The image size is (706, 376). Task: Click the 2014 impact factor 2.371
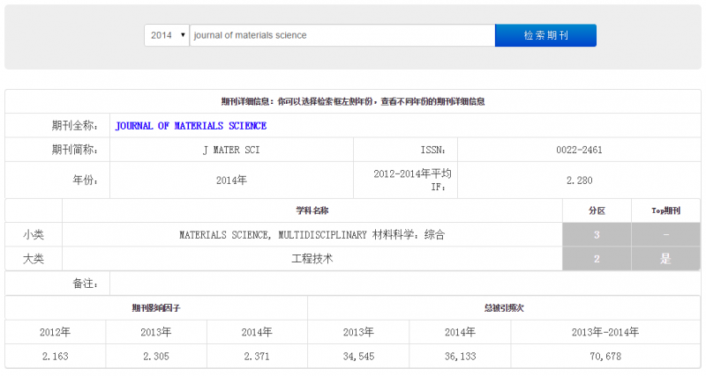(x=257, y=357)
